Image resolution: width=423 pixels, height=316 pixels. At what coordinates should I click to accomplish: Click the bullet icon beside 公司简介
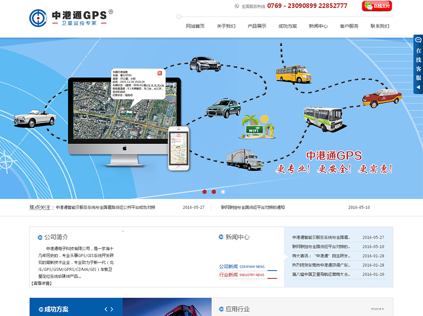click(40, 237)
